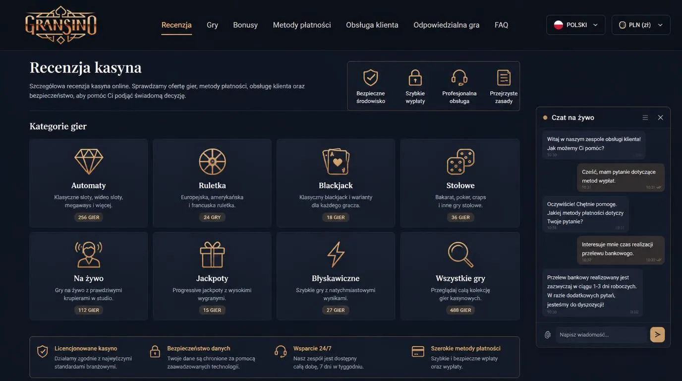Click the Profesjonalna obsługa headset icon
This screenshot has width=682, height=381.
point(459,77)
